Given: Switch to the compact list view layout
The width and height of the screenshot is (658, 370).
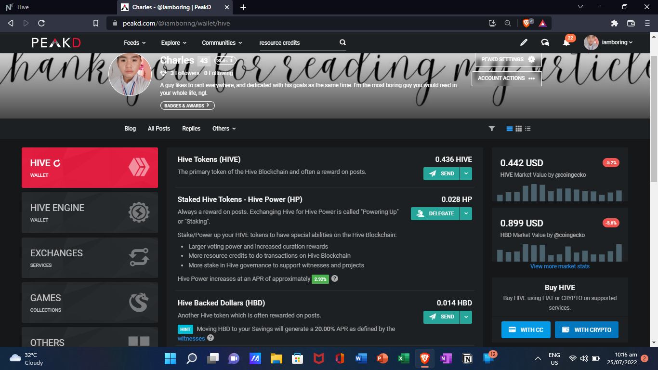Looking at the screenshot, I should click(528, 129).
